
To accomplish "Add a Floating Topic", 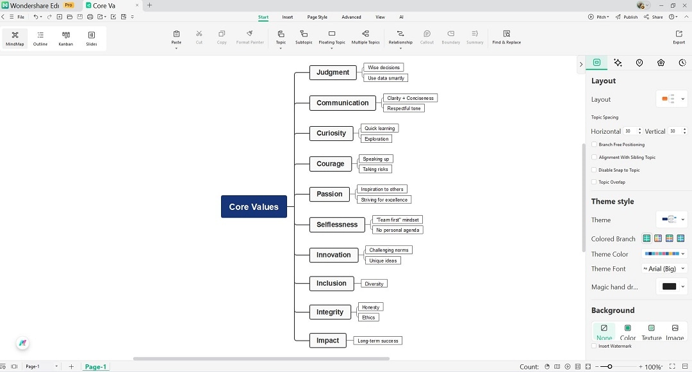I will [331, 37].
